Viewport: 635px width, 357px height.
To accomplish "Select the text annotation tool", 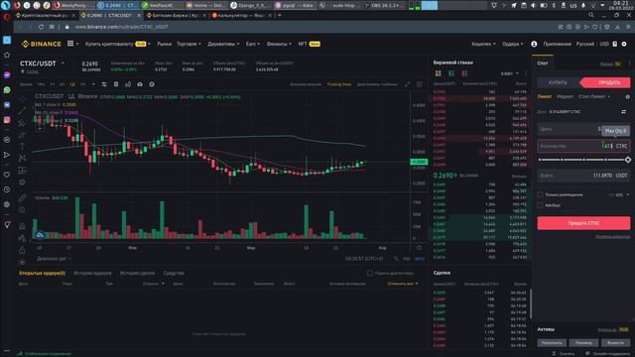I will [x=22, y=146].
